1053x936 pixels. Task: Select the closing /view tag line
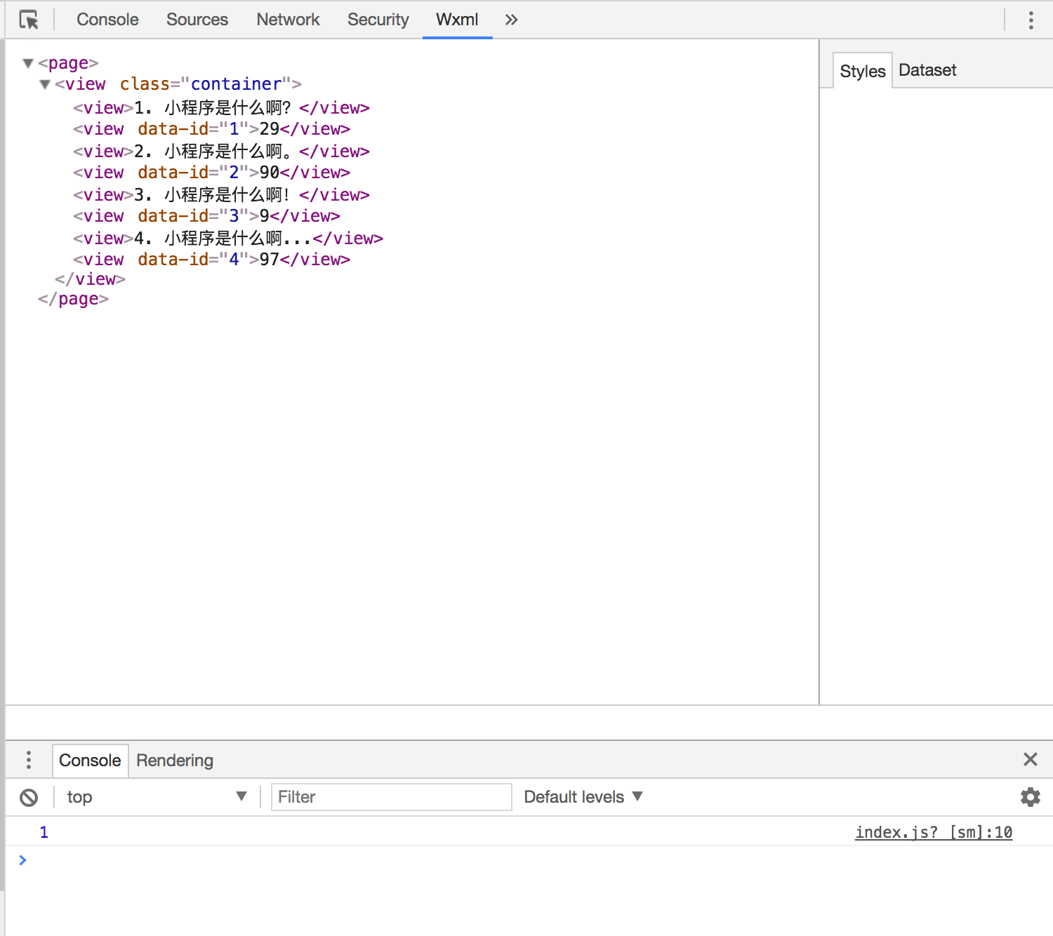tap(90, 279)
